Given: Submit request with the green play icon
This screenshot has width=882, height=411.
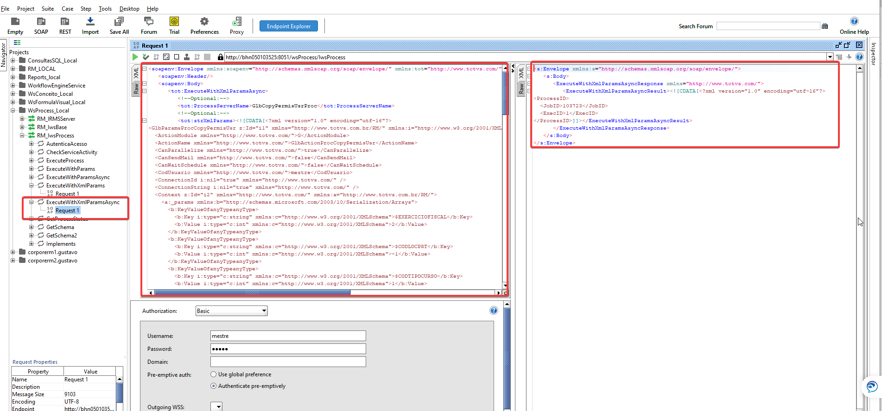Looking at the screenshot, I should point(135,57).
